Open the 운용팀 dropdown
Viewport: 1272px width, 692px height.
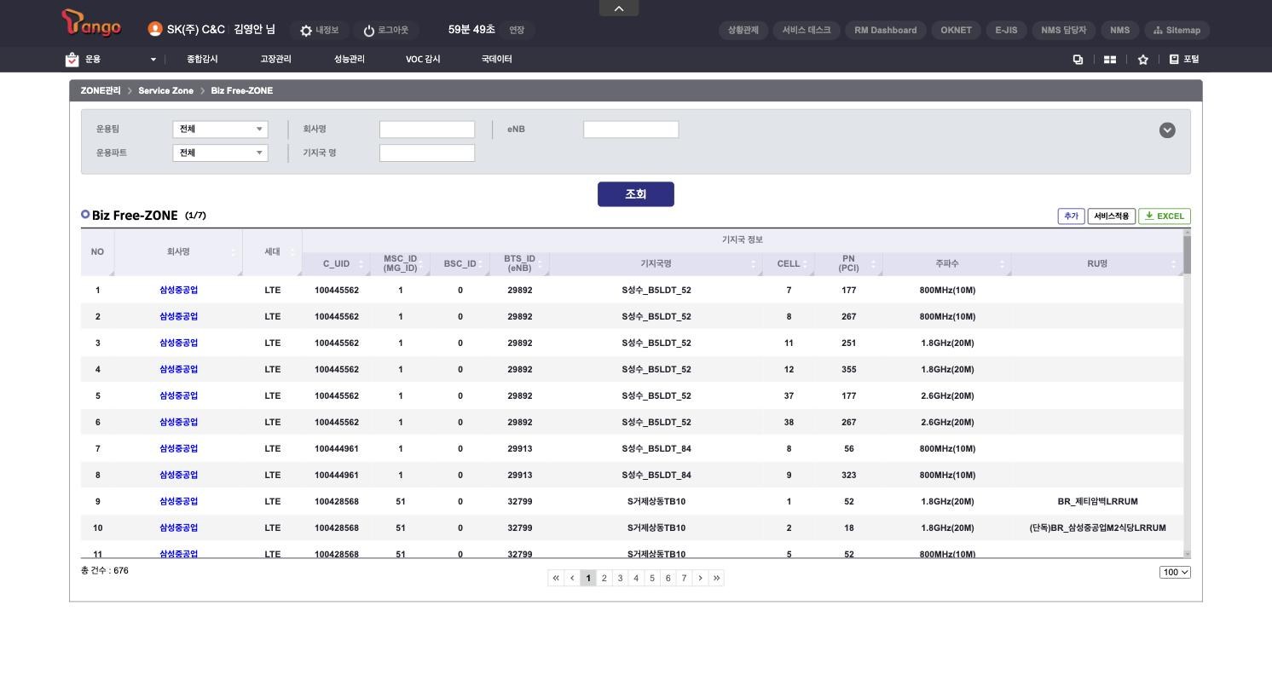click(x=220, y=130)
